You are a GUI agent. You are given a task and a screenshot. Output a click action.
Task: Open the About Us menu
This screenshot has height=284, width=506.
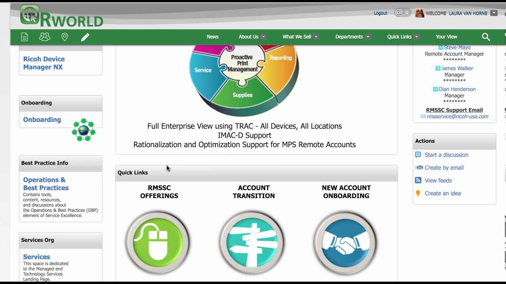tap(248, 37)
